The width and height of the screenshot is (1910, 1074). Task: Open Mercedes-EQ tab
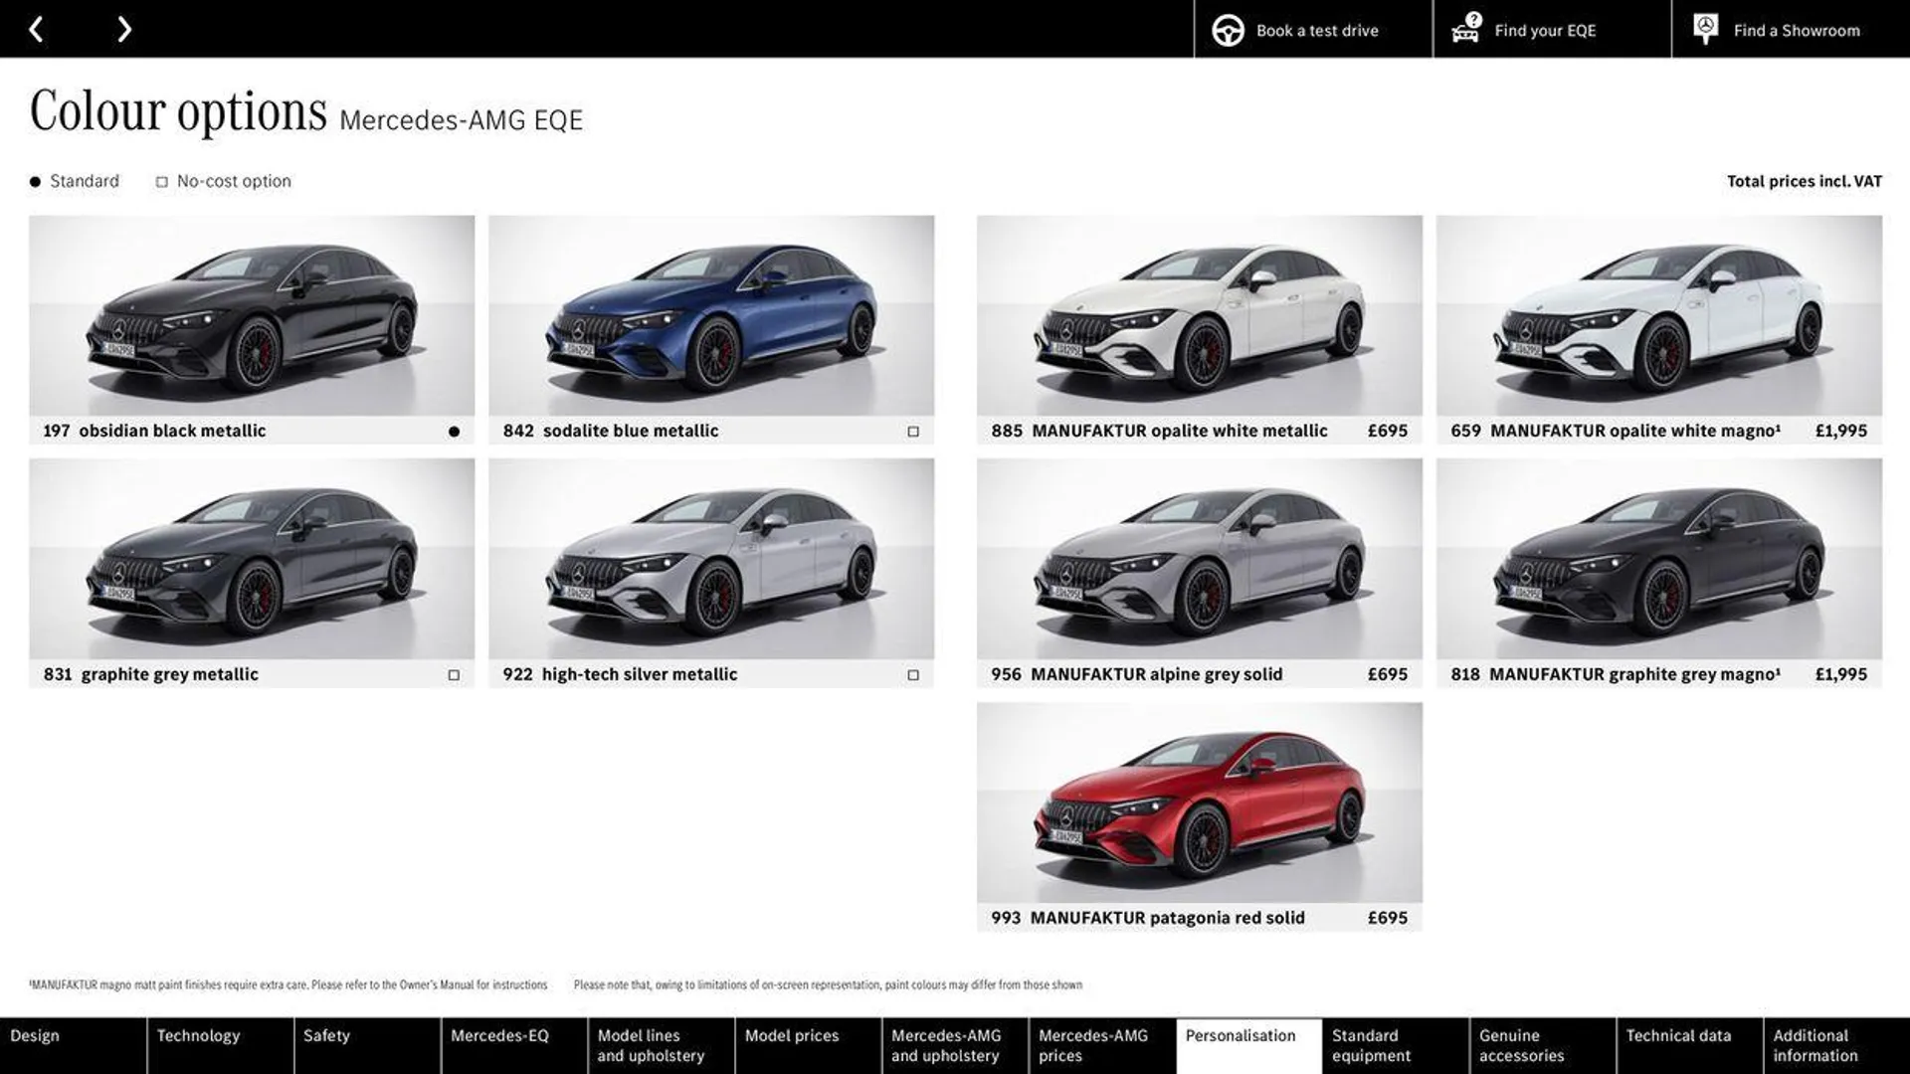(514, 1045)
